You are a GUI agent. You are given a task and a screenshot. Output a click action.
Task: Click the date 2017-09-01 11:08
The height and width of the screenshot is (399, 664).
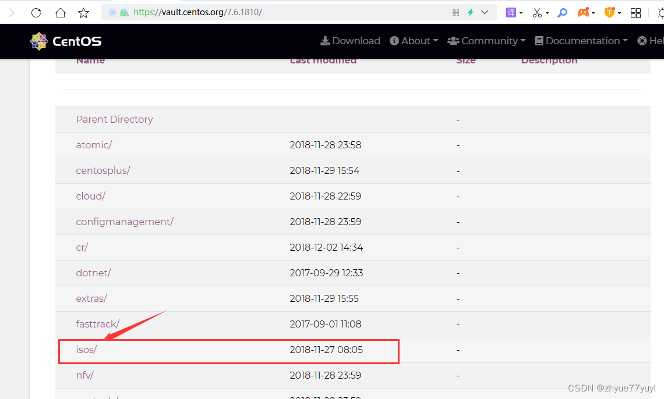point(325,324)
